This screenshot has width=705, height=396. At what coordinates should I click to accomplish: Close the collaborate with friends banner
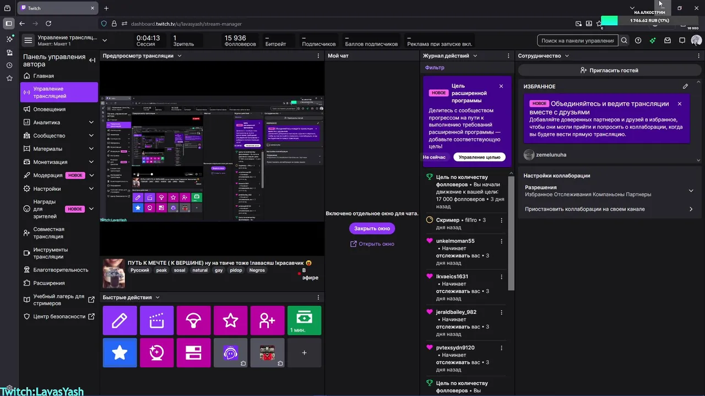[680, 104]
